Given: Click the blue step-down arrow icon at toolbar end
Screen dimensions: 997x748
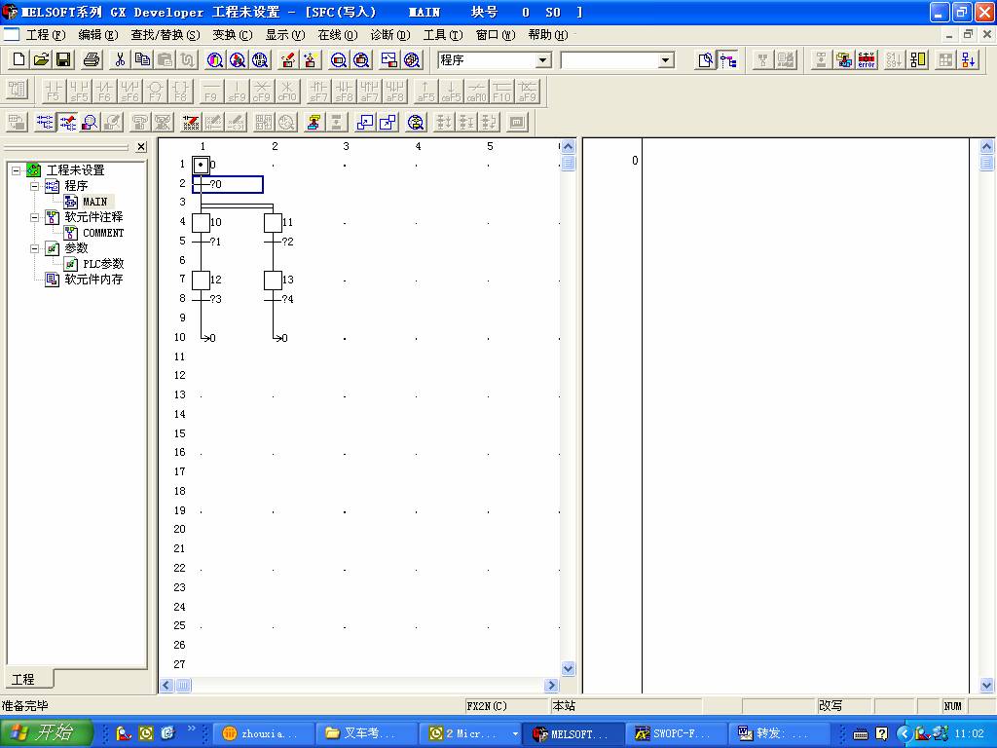Looking at the screenshot, I should pyautogui.click(x=969, y=59).
